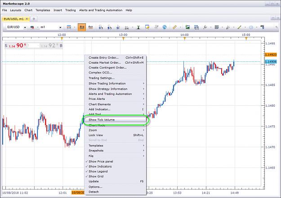Open arrow next to chart mode icon
281x198 pixels.
coord(75,27)
